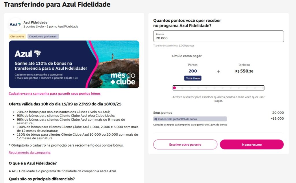Click the 'Consulte as regras da campanha' text
This screenshot has height=183, width=296.
click(190, 125)
